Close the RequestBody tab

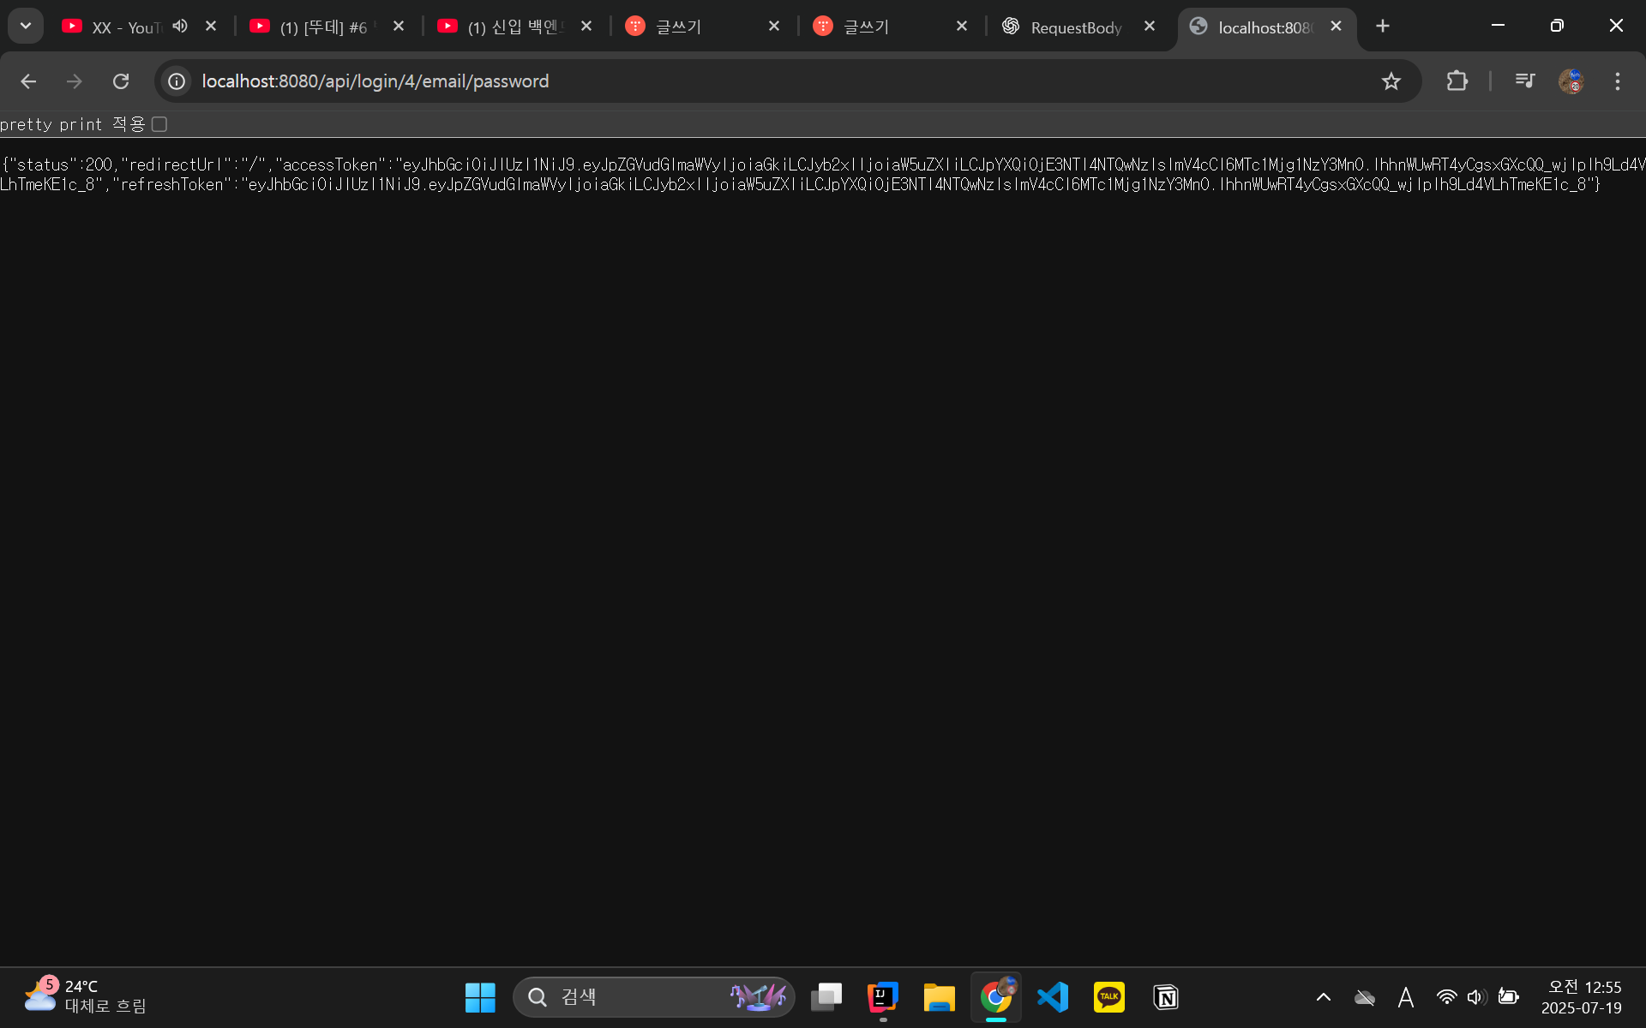pyautogui.click(x=1150, y=27)
